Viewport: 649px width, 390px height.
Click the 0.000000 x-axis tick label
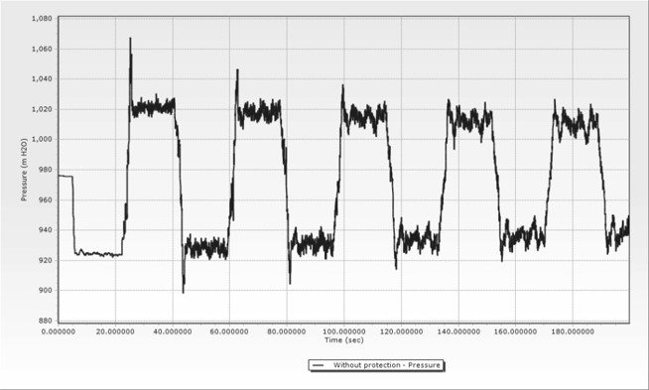[x=59, y=331]
